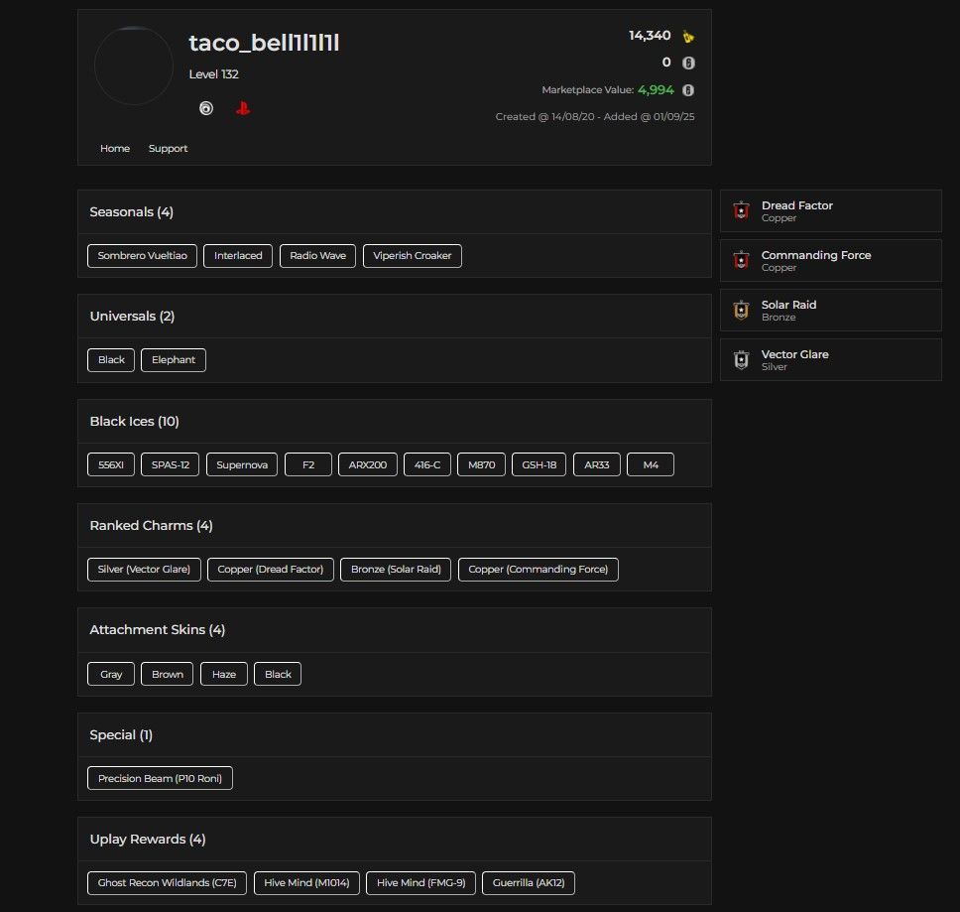960x912 pixels.
Task: Click the ARX200 black ice tag
Action: pyautogui.click(x=367, y=464)
